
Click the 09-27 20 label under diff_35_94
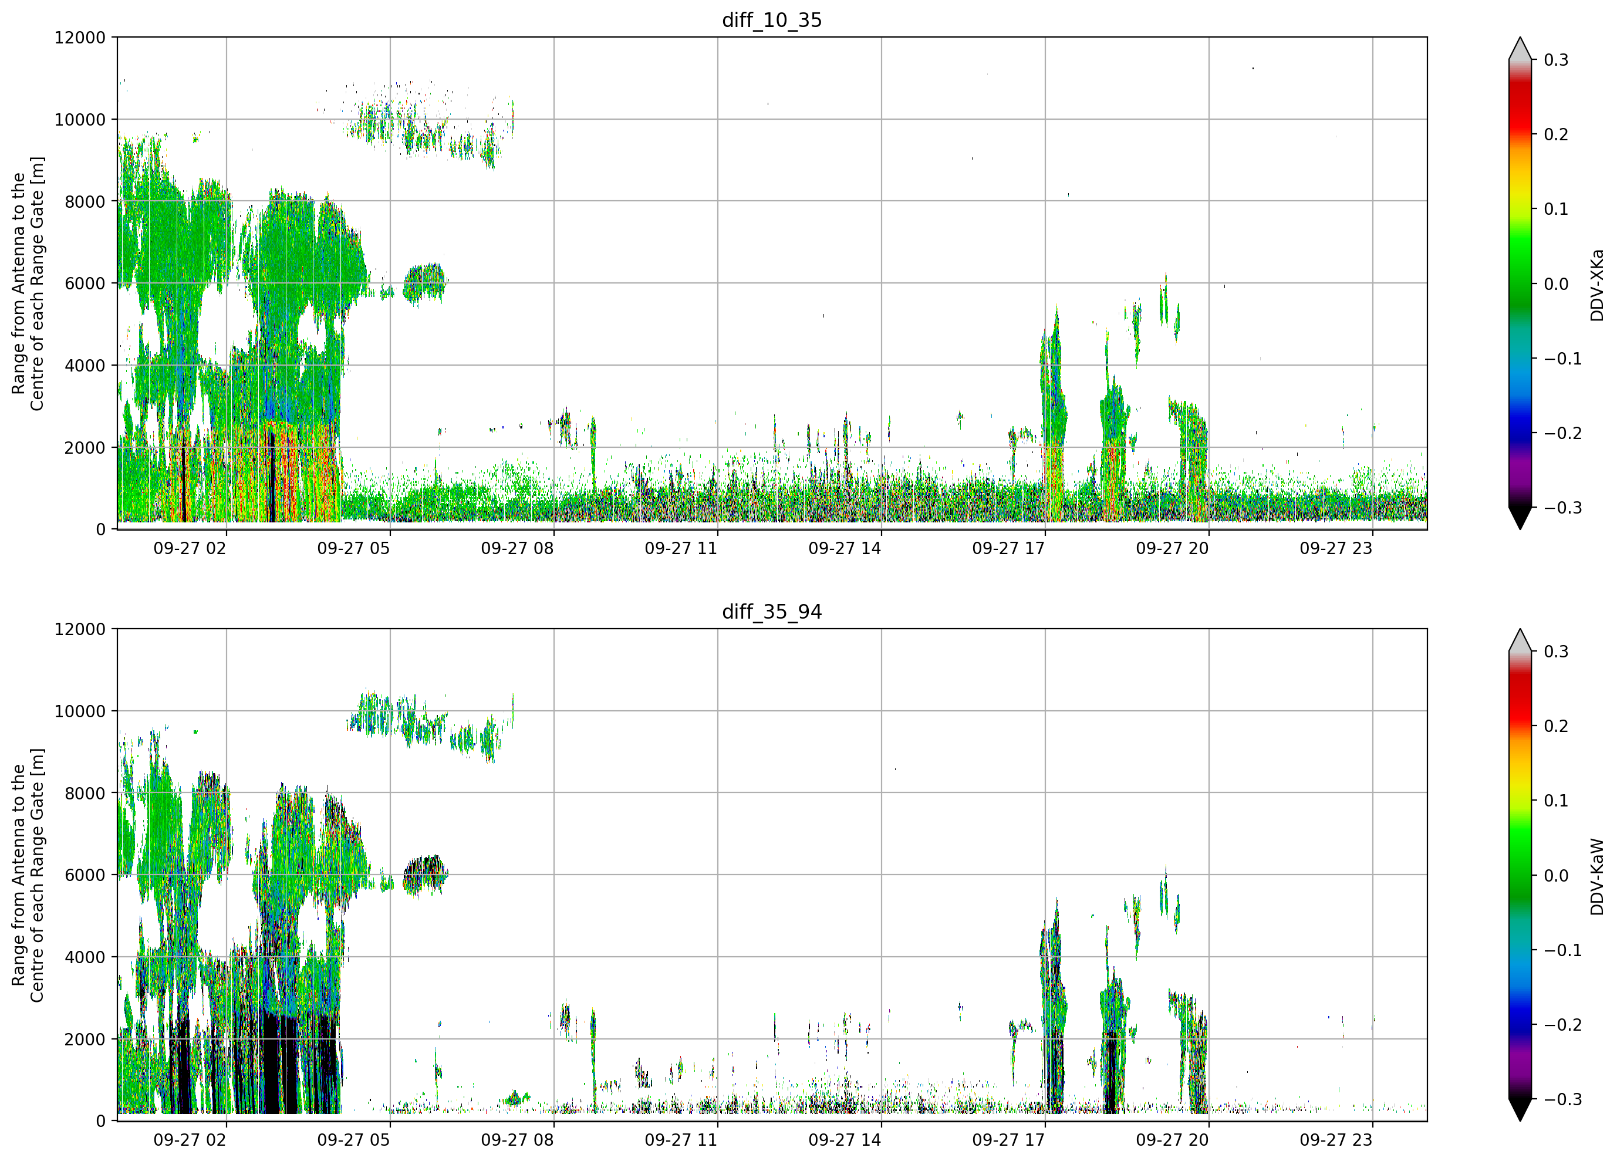(1172, 1140)
